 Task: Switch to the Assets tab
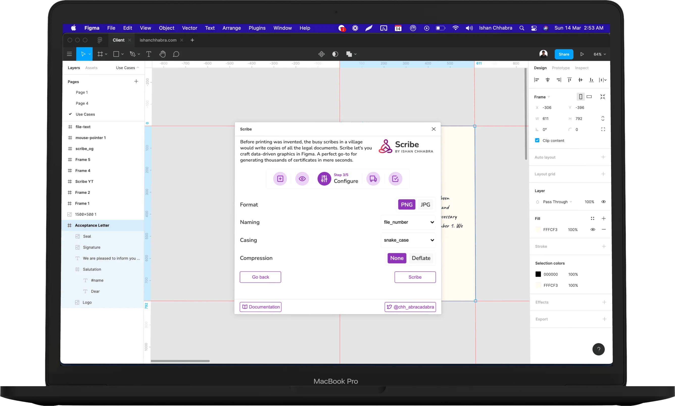[91, 68]
